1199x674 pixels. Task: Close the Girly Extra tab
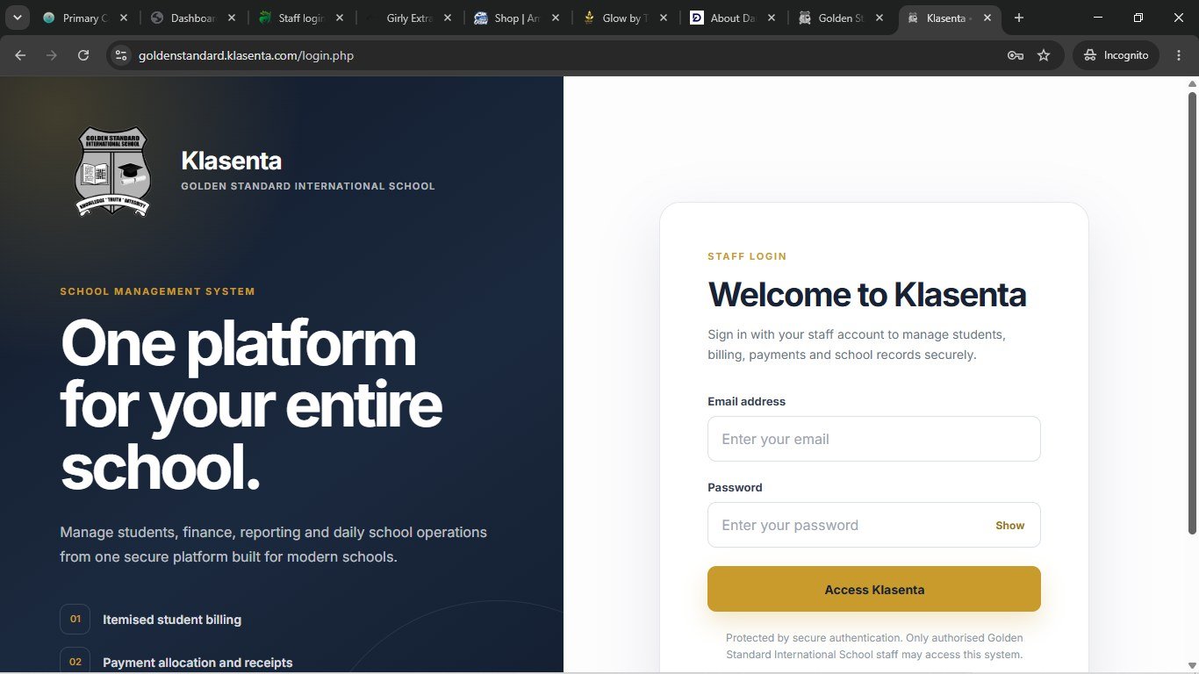pyautogui.click(x=448, y=18)
